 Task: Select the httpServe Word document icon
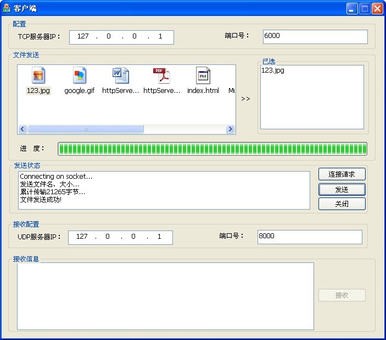click(x=121, y=75)
